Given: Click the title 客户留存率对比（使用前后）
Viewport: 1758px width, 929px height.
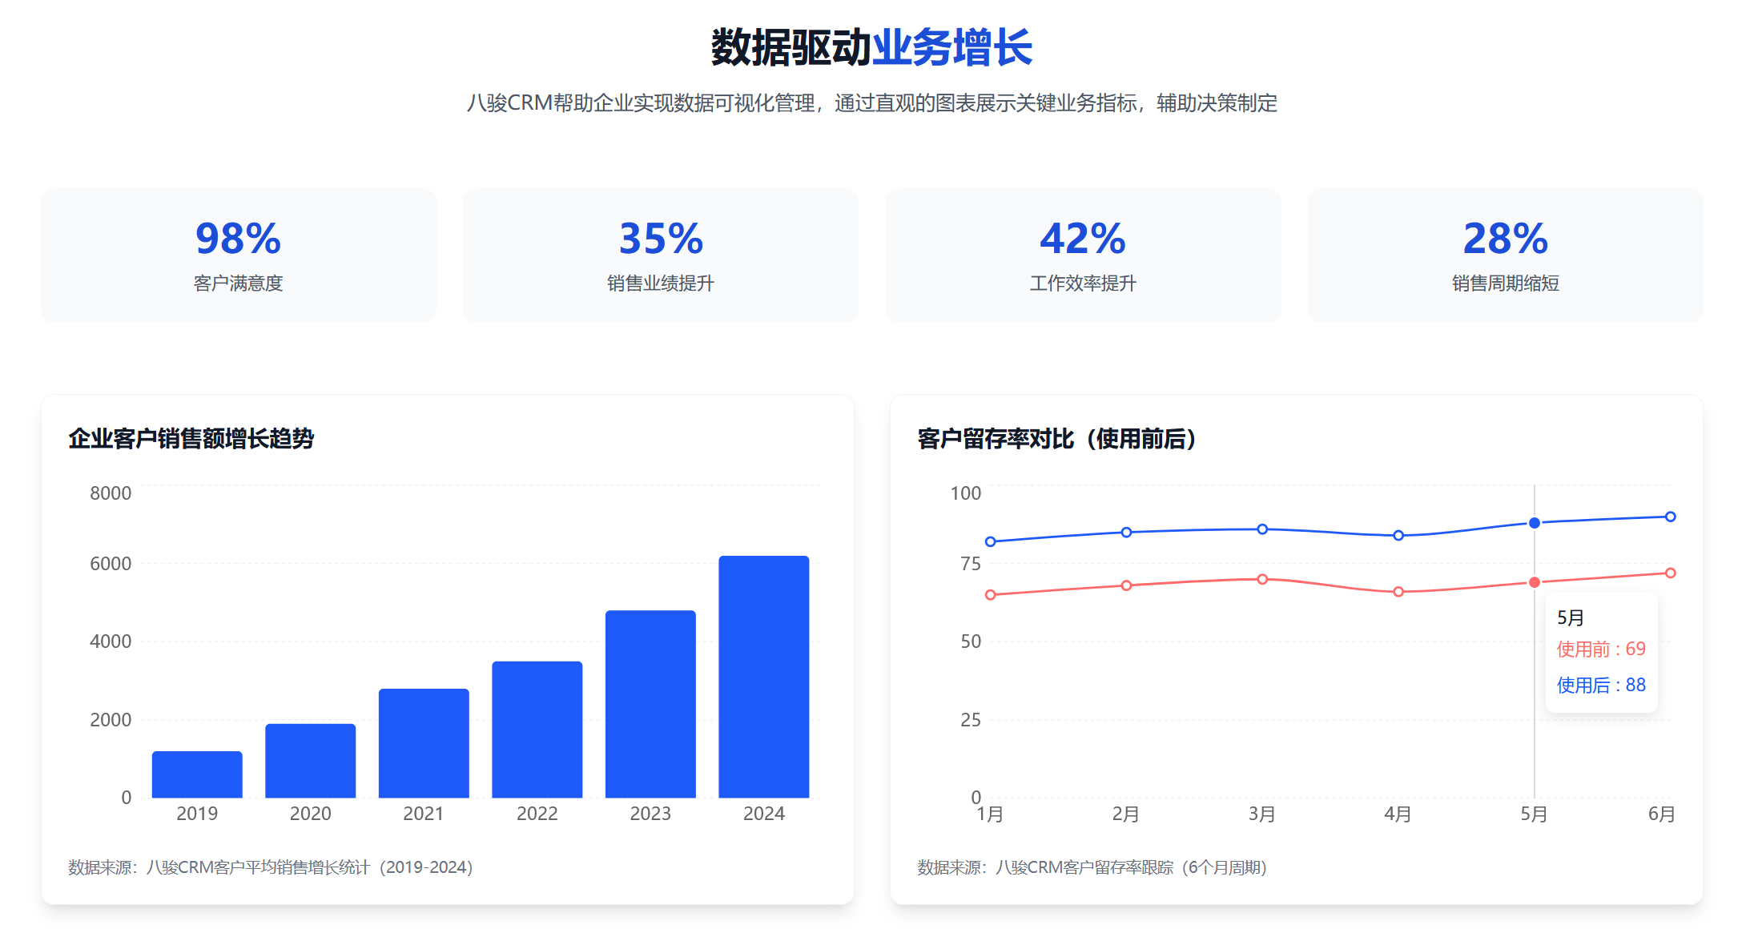Looking at the screenshot, I should coord(1056,439).
